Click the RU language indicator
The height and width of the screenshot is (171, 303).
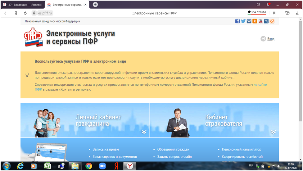pyautogui.click(x=251, y=165)
